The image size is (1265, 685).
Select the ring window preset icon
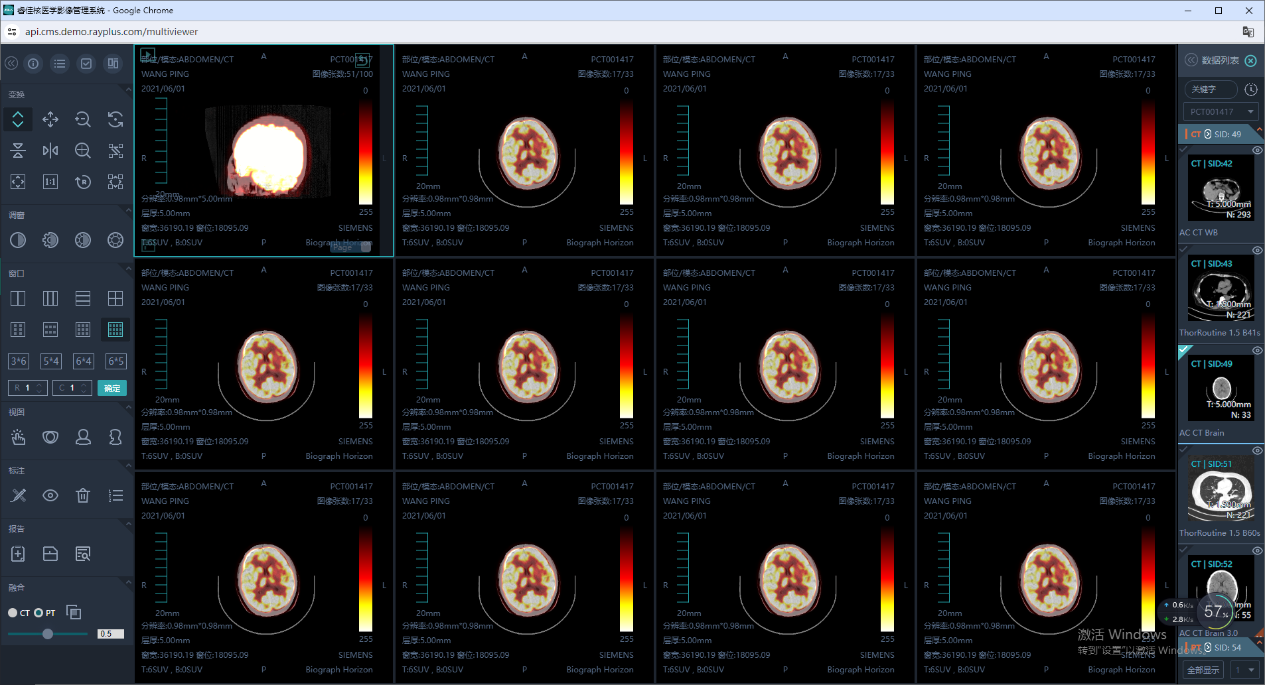pos(115,240)
